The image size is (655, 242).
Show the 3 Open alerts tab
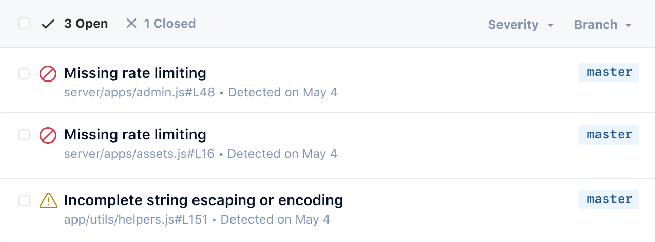[x=86, y=24]
